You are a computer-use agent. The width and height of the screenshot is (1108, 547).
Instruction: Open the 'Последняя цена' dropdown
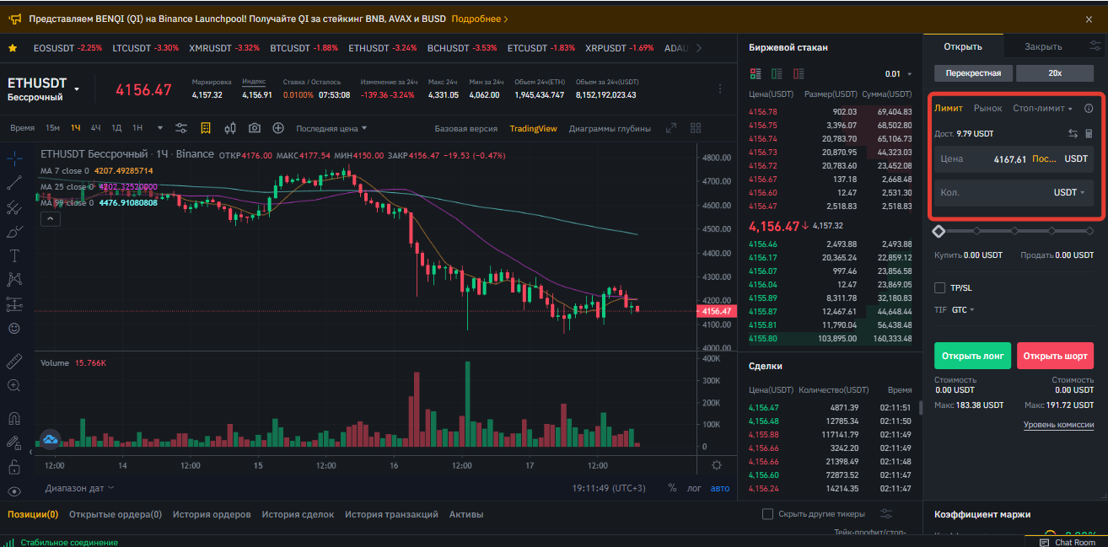(x=331, y=128)
